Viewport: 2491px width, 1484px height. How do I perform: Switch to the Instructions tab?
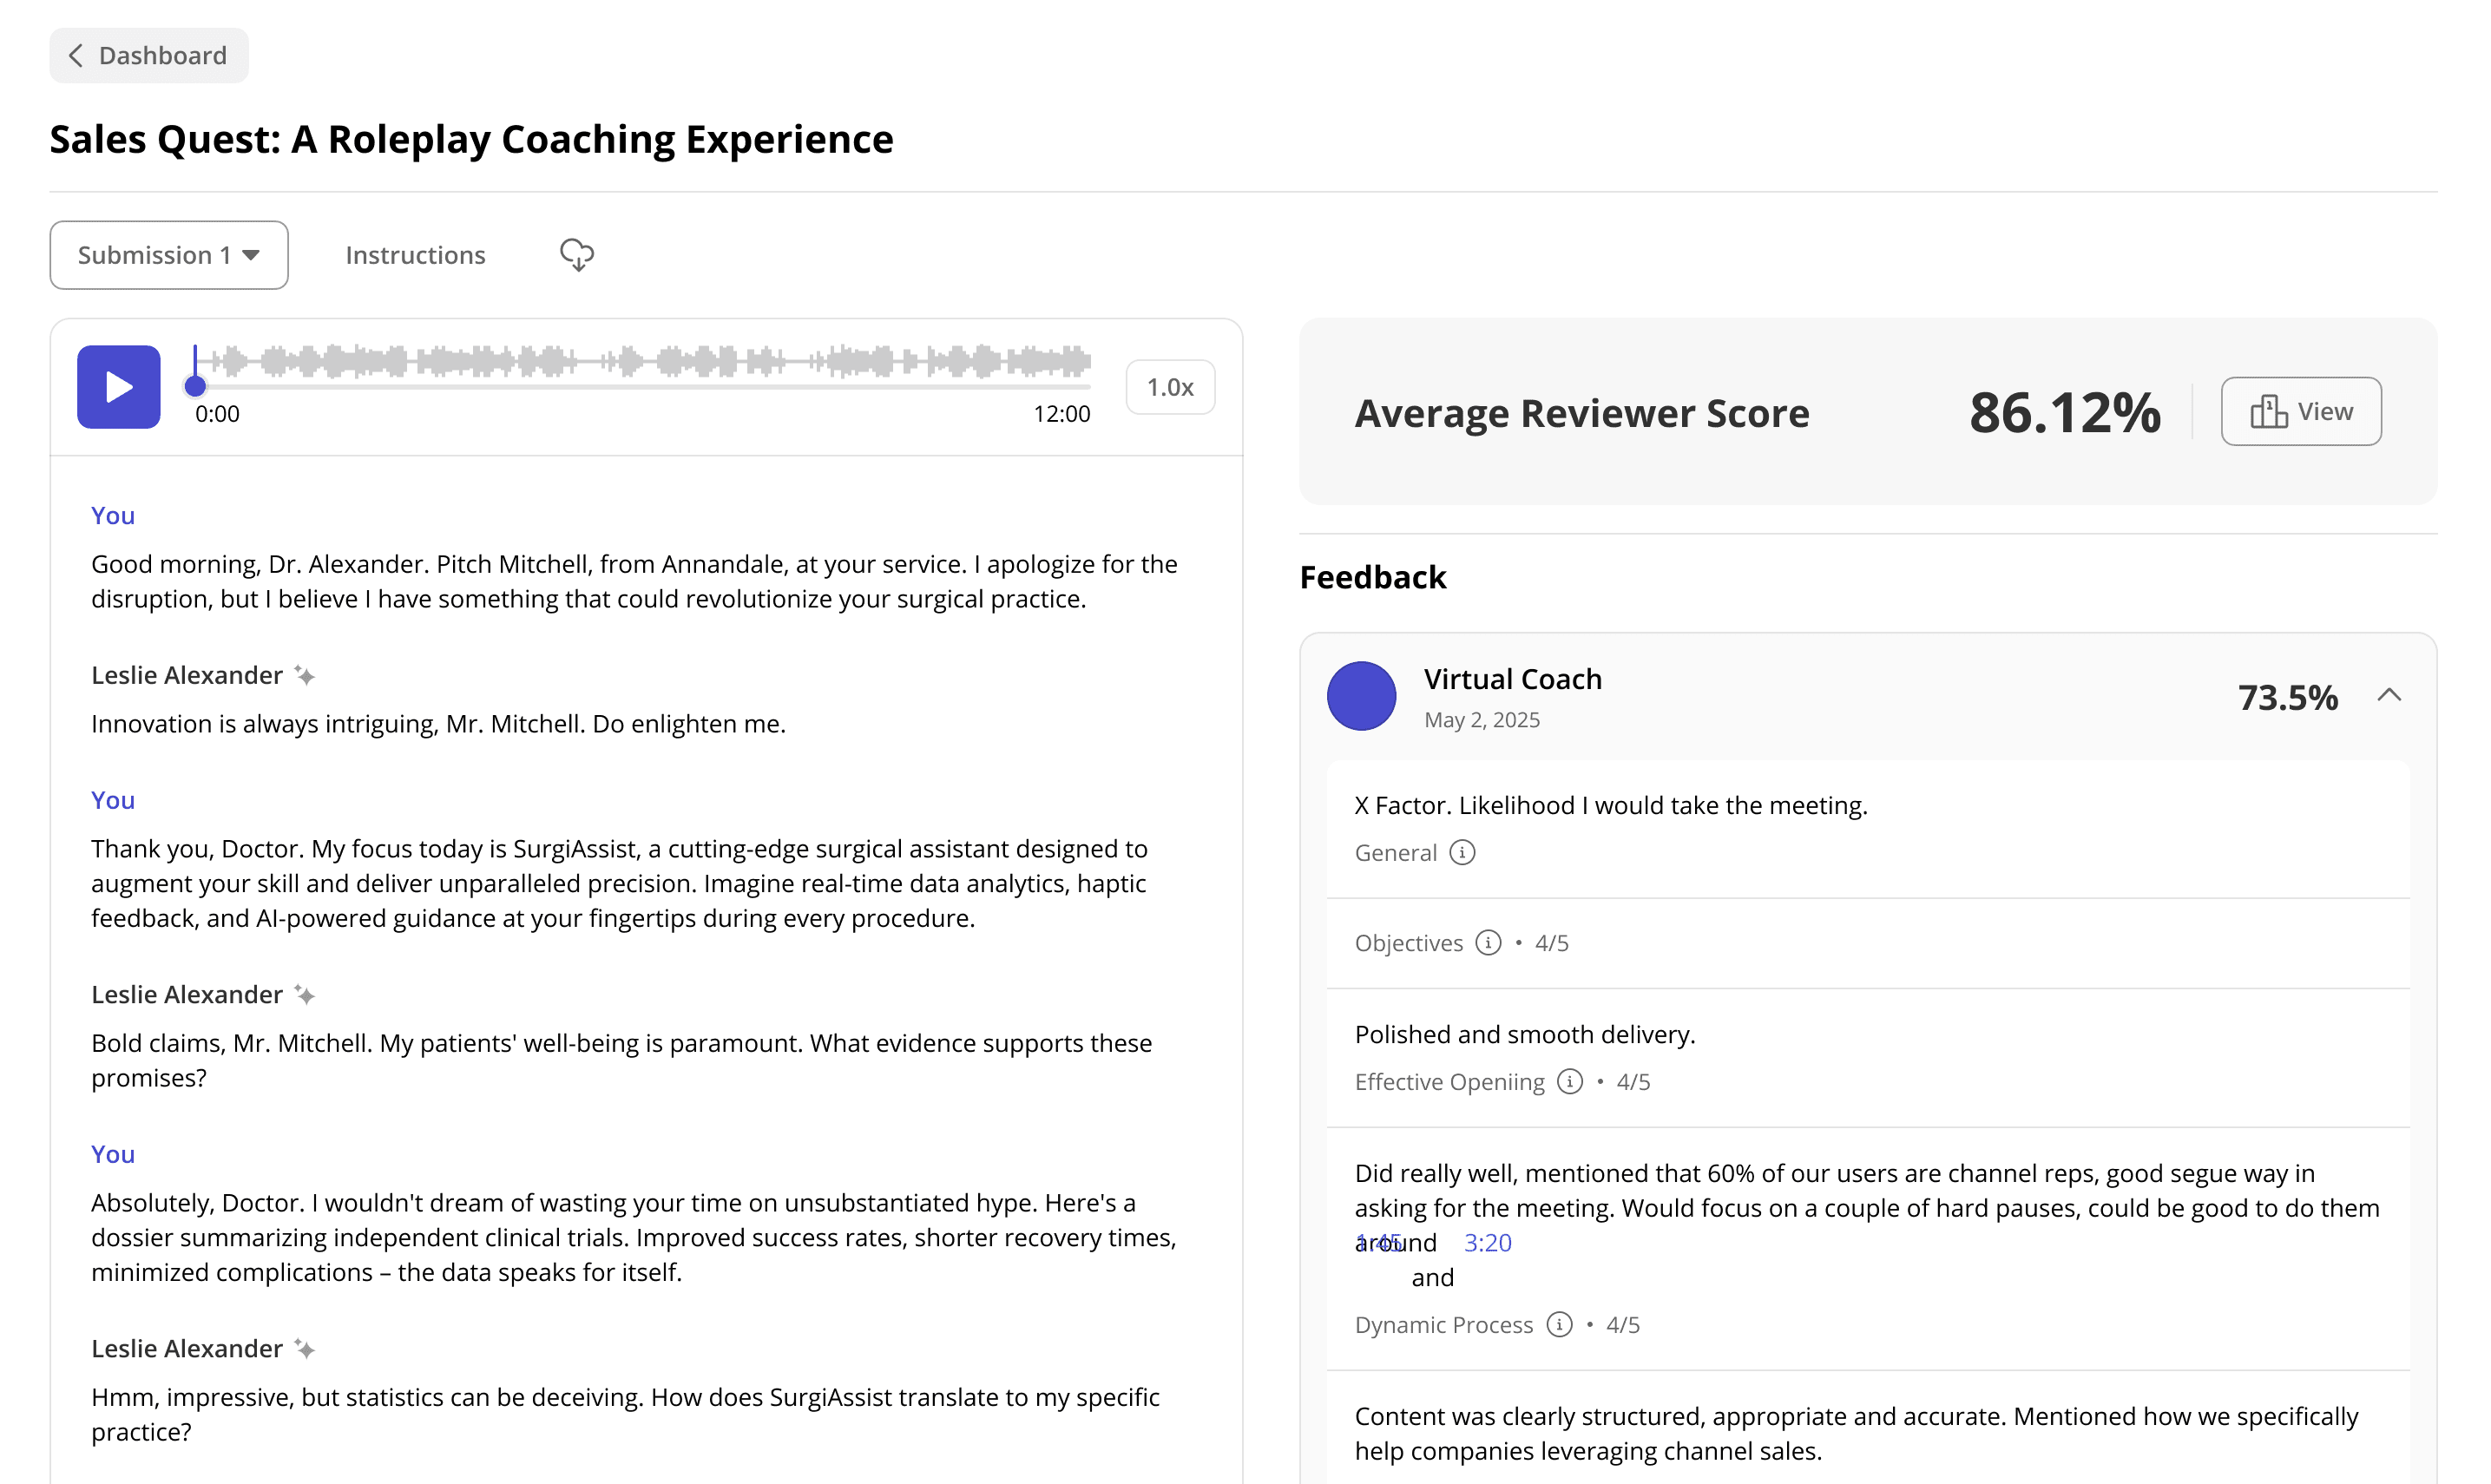click(x=415, y=255)
